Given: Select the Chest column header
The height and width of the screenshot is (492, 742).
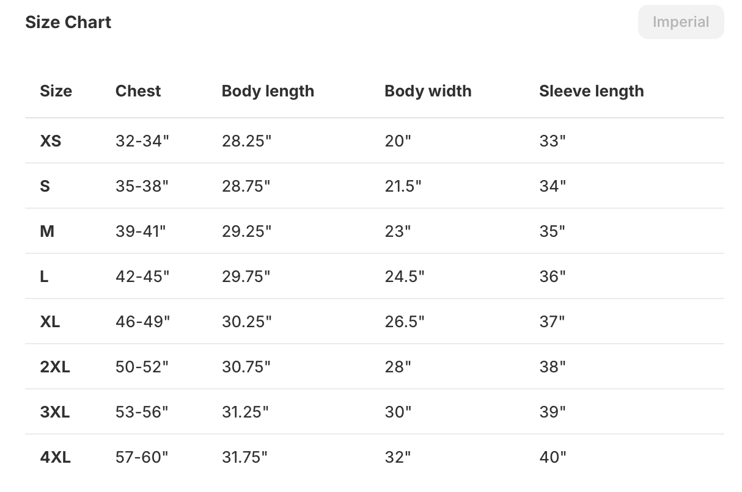Looking at the screenshot, I should coord(138,91).
